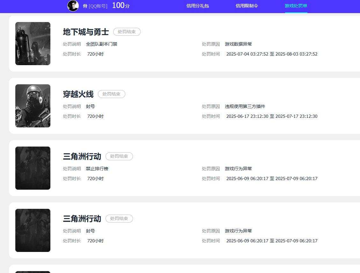Click 封号 description in 穿越火线 card

[x=91, y=107]
